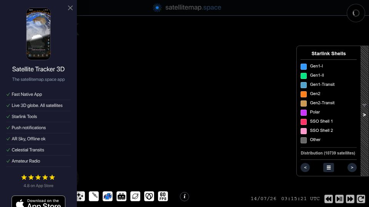Open the info button
Viewport: 369px width, 207px height.
tap(184, 196)
